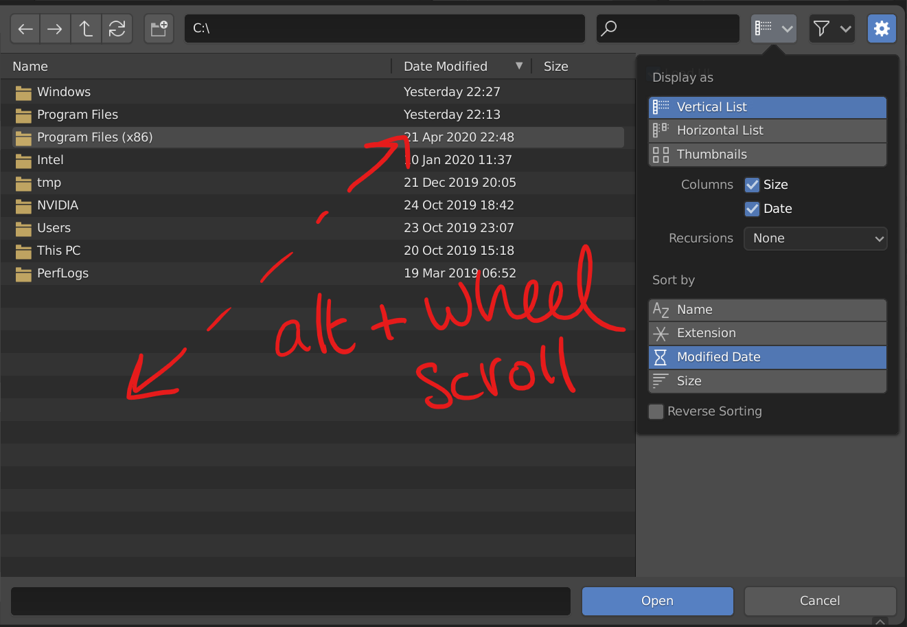Image resolution: width=907 pixels, height=627 pixels.
Task: Navigate up to parent directory
Action: point(86,29)
